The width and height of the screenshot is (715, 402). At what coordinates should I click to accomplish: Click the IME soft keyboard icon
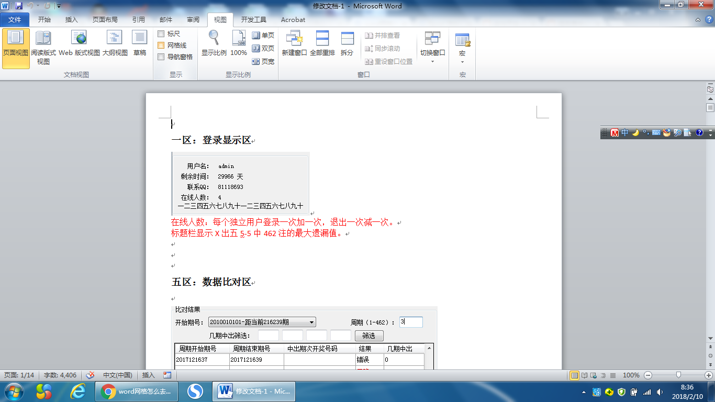[656, 133]
